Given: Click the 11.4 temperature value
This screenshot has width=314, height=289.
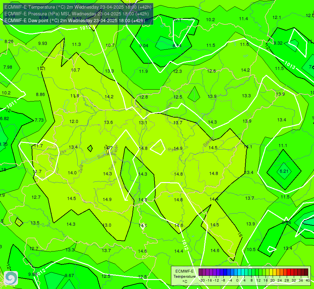Looking at the screenshot, I should pyautogui.click(x=243, y=19).
